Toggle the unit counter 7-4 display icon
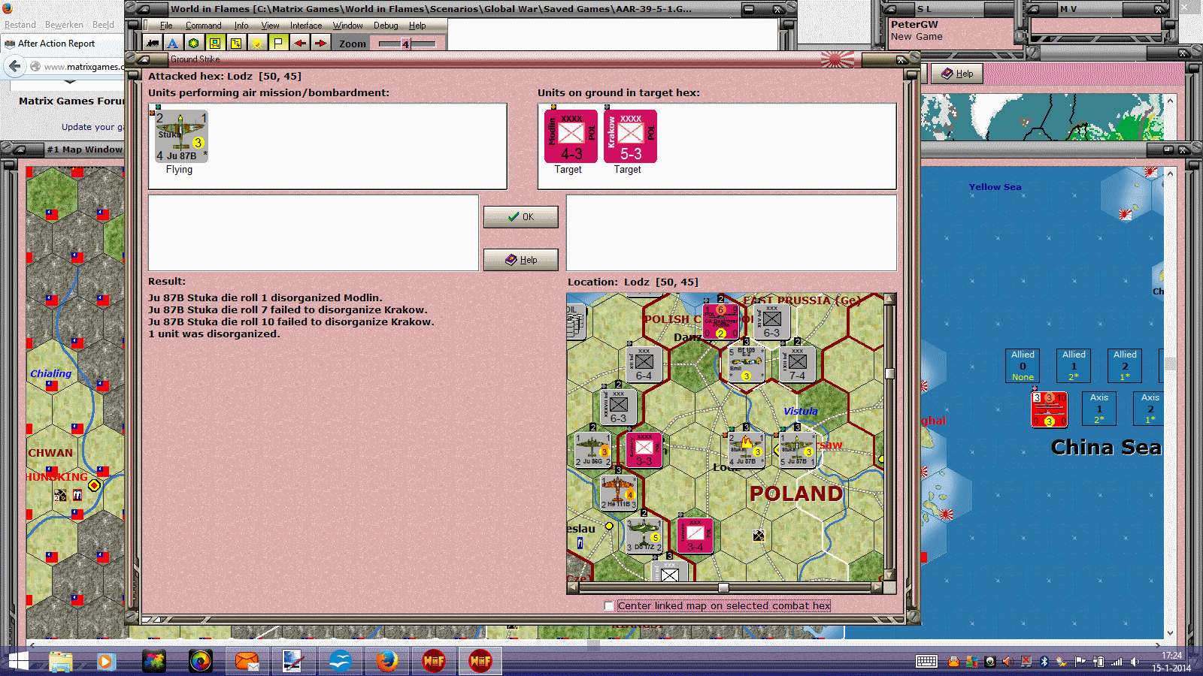This screenshot has width=1203, height=676. pos(215,44)
